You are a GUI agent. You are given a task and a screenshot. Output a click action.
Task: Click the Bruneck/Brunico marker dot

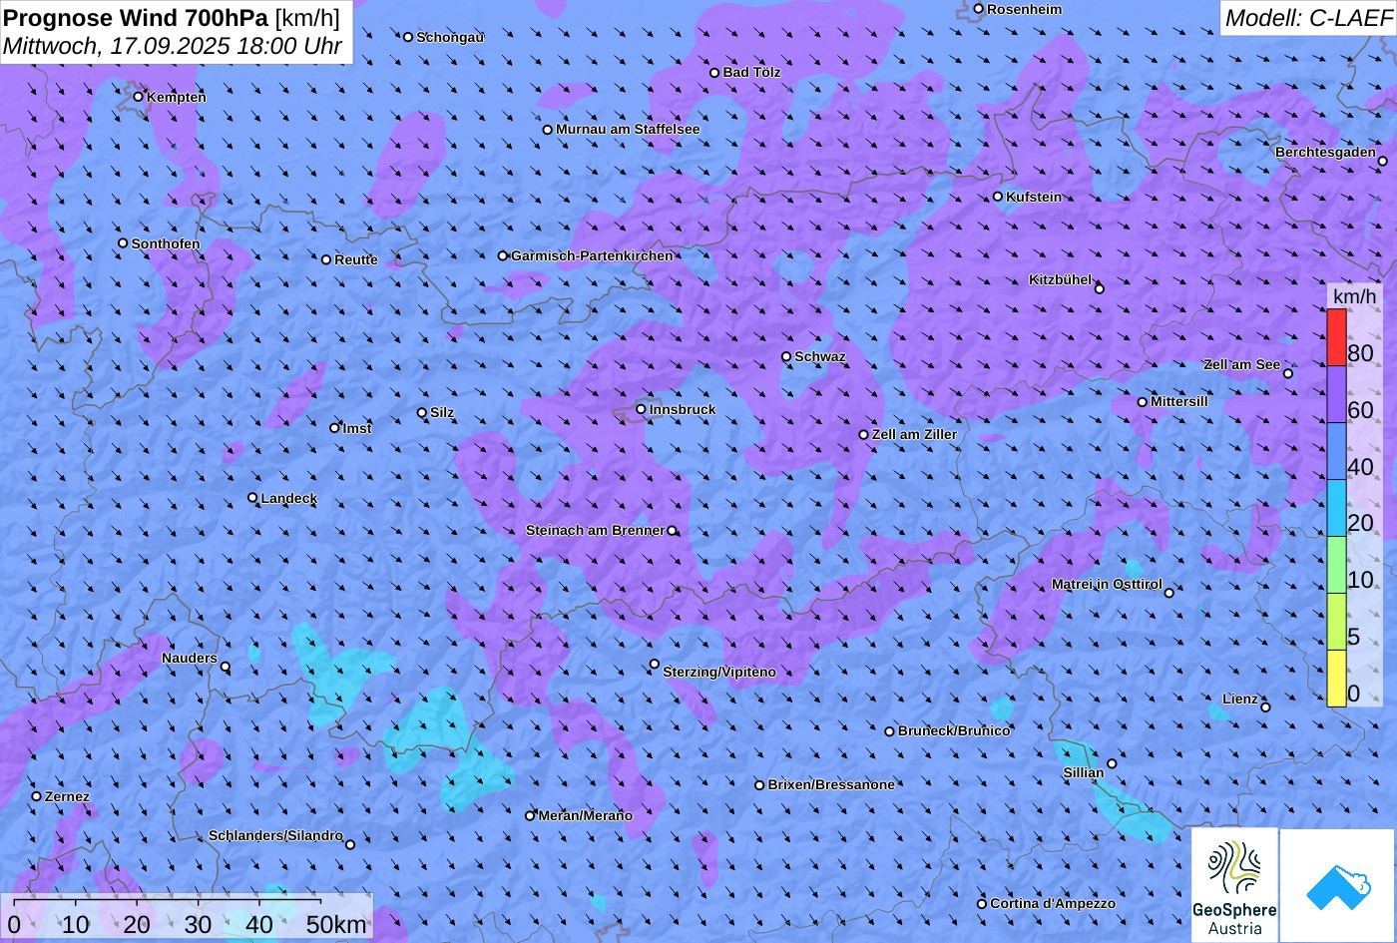pos(890,731)
